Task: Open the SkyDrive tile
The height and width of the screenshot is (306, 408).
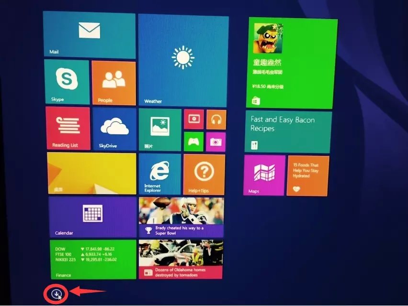Action: tap(114, 129)
